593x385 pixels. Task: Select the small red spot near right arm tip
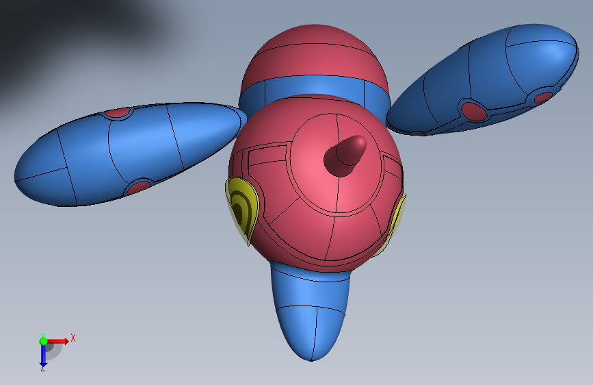tap(544, 97)
